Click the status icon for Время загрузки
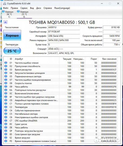 point(6,138)
